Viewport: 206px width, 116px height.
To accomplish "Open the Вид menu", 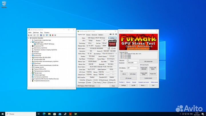I will [41, 32].
